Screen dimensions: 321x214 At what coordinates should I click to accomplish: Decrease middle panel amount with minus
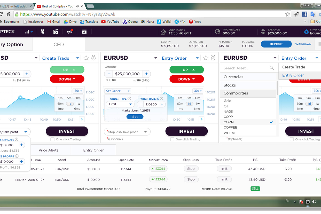click(x=109, y=74)
